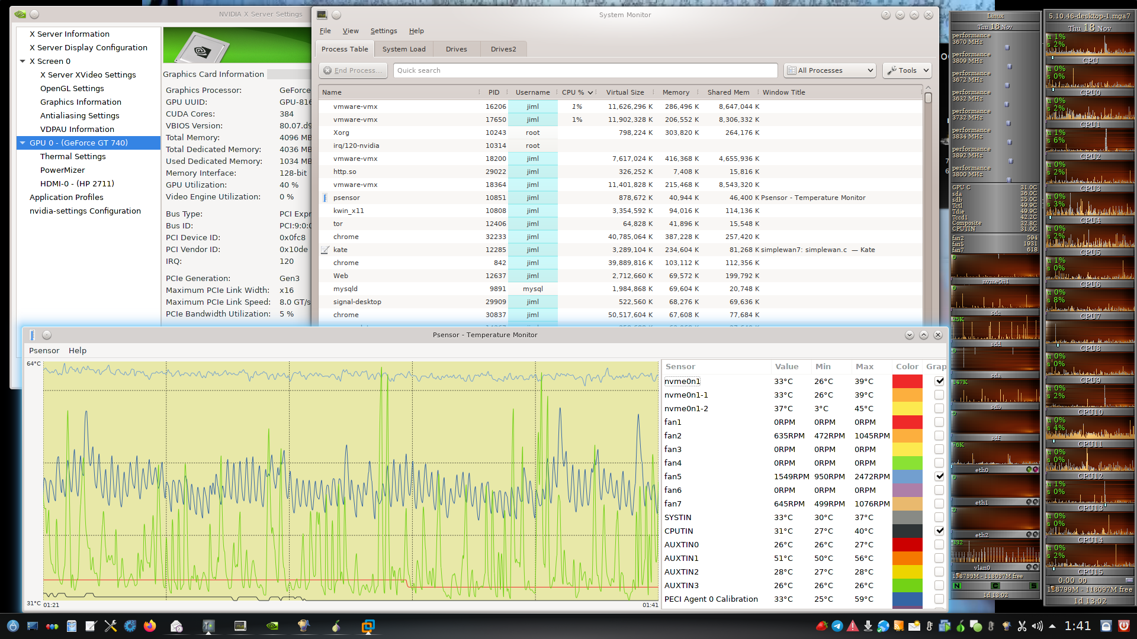The height and width of the screenshot is (639, 1137).
Task: Enable graph checkbox for fan2
Action: (x=939, y=435)
